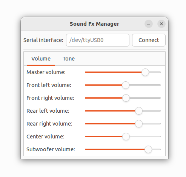Click the 'Front right volume:' label
This screenshot has width=186, height=177.
pyautogui.click(x=50, y=98)
